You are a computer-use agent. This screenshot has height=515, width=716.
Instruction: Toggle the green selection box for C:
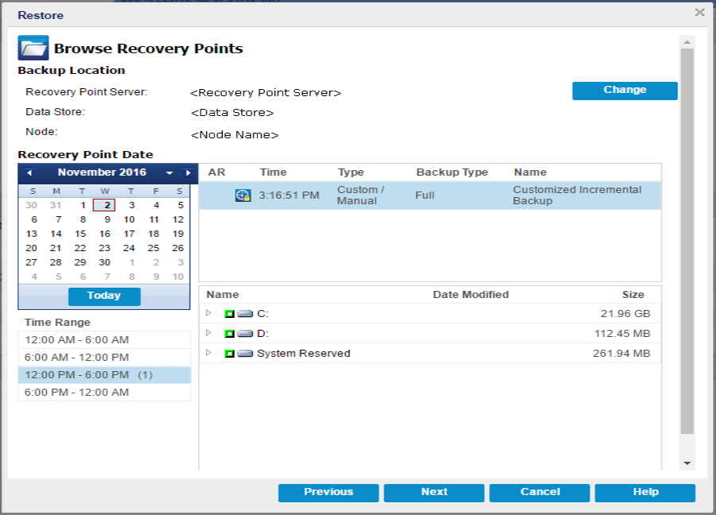pyautogui.click(x=229, y=314)
